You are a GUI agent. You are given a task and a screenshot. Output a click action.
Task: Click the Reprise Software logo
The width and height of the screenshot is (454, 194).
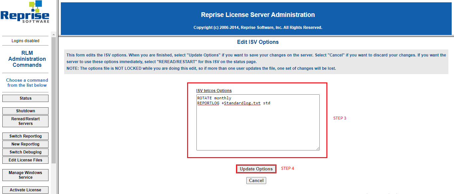click(25, 12)
